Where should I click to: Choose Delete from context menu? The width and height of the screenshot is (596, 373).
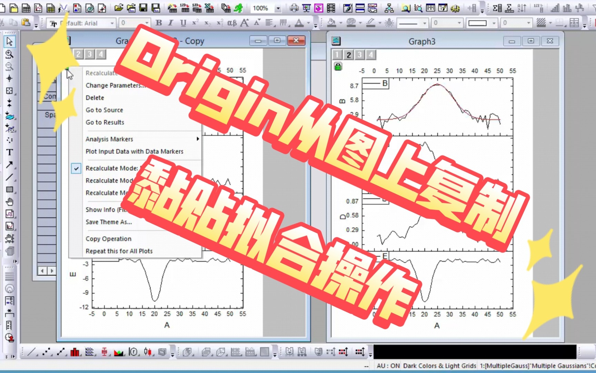click(95, 98)
